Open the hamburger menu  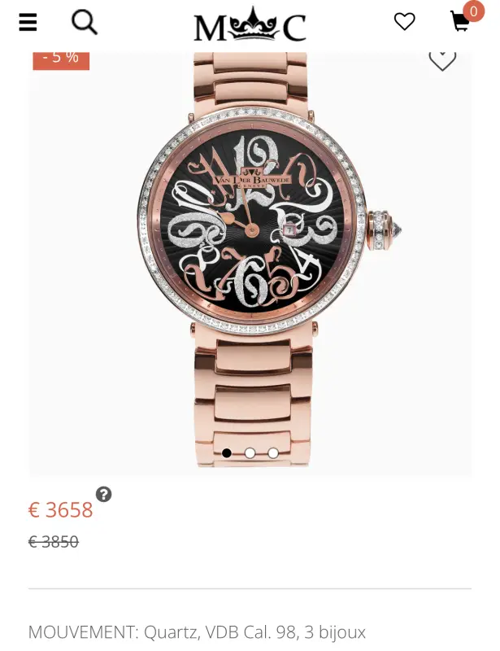point(28,22)
